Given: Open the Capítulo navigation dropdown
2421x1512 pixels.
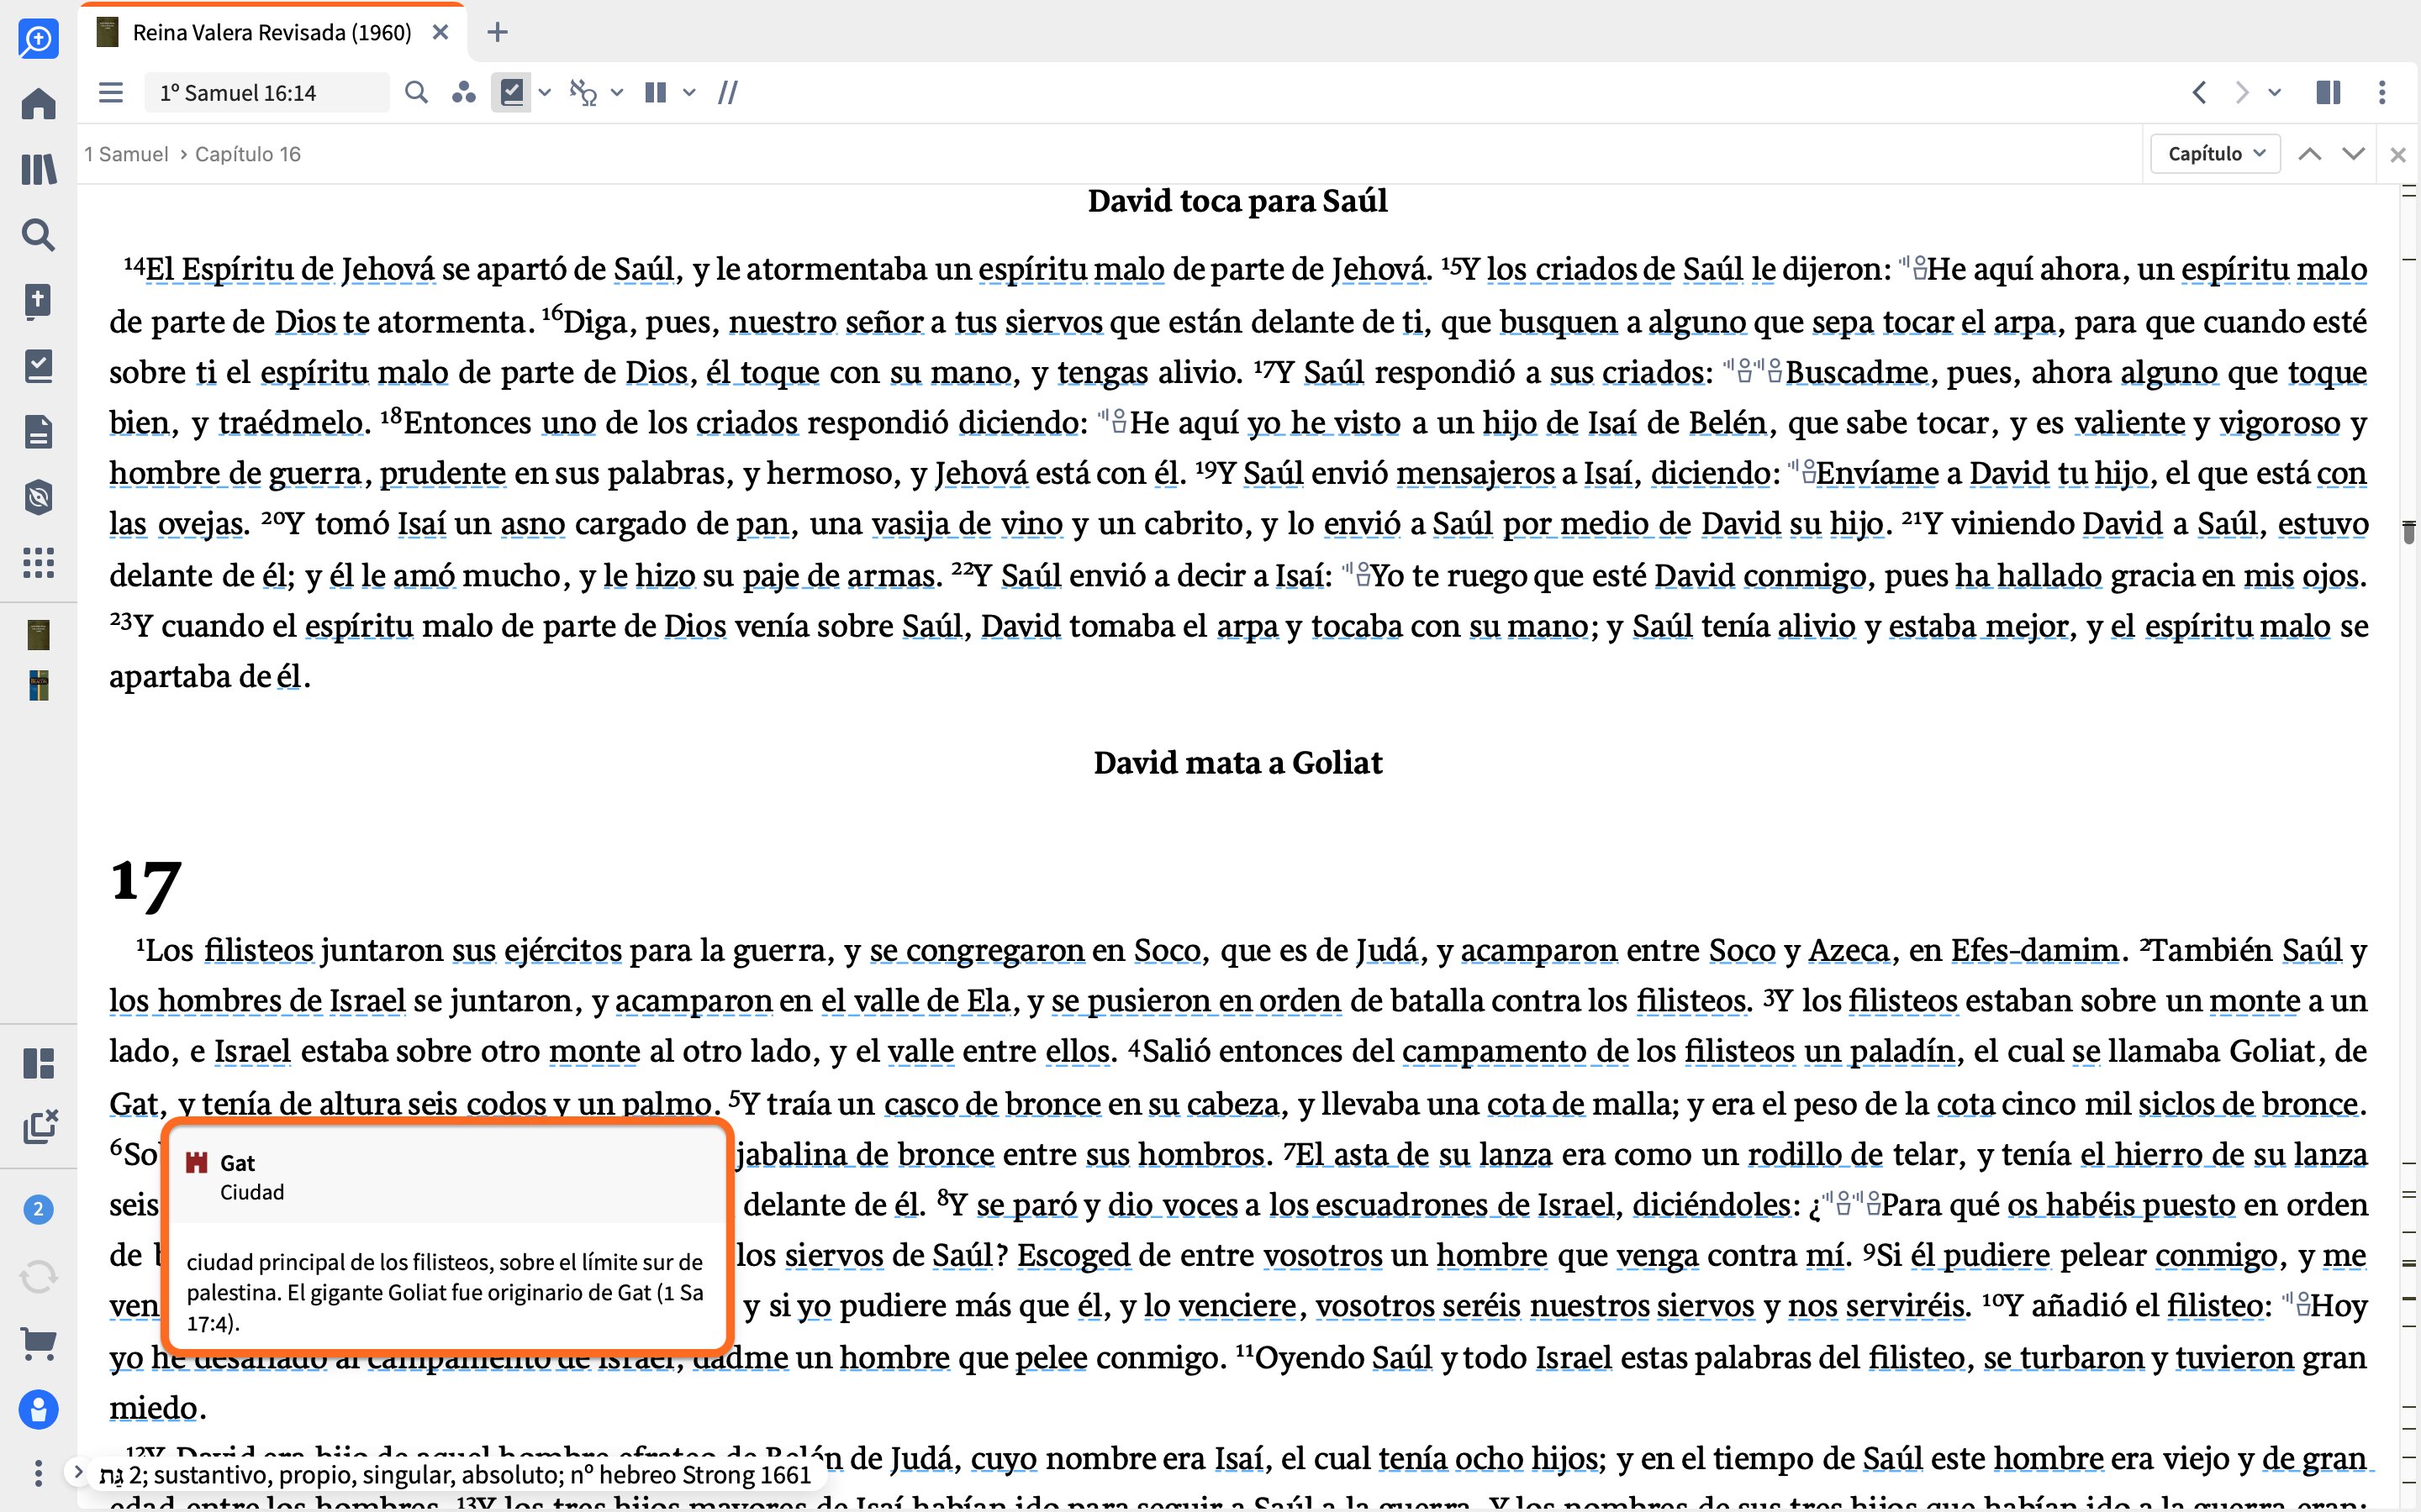Looking at the screenshot, I should coord(2216,154).
